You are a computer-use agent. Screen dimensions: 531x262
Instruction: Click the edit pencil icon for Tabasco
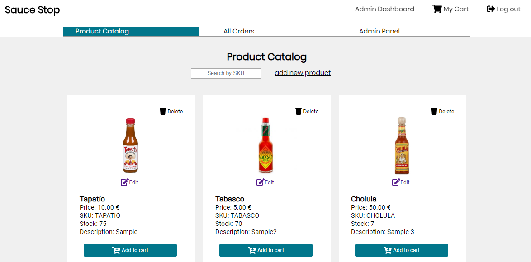[260, 182]
